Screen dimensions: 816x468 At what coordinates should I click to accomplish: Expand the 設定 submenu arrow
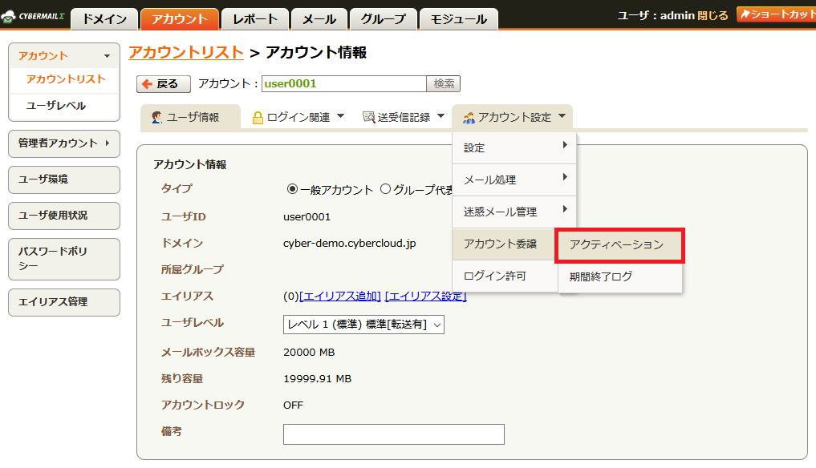click(x=565, y=145)
